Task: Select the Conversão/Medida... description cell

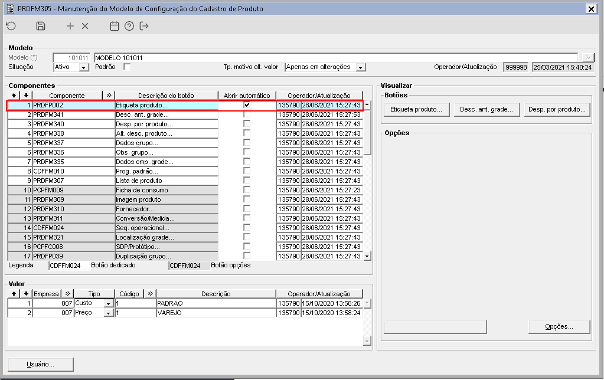Action: [166, 218]
